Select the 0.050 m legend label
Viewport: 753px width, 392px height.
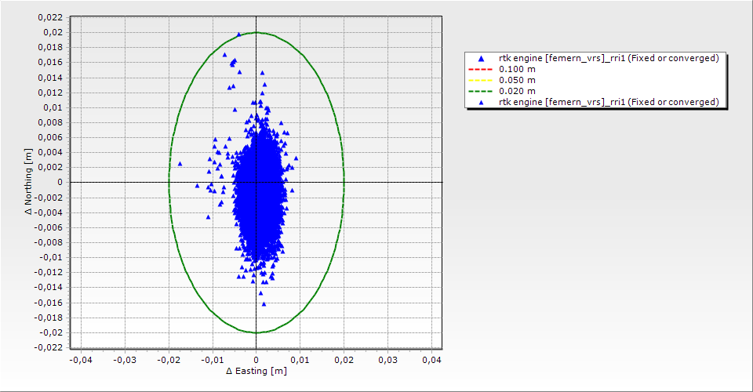517,80
